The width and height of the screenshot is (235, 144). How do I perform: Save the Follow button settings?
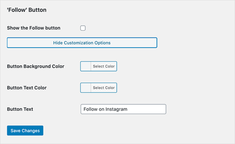point(25,131)
